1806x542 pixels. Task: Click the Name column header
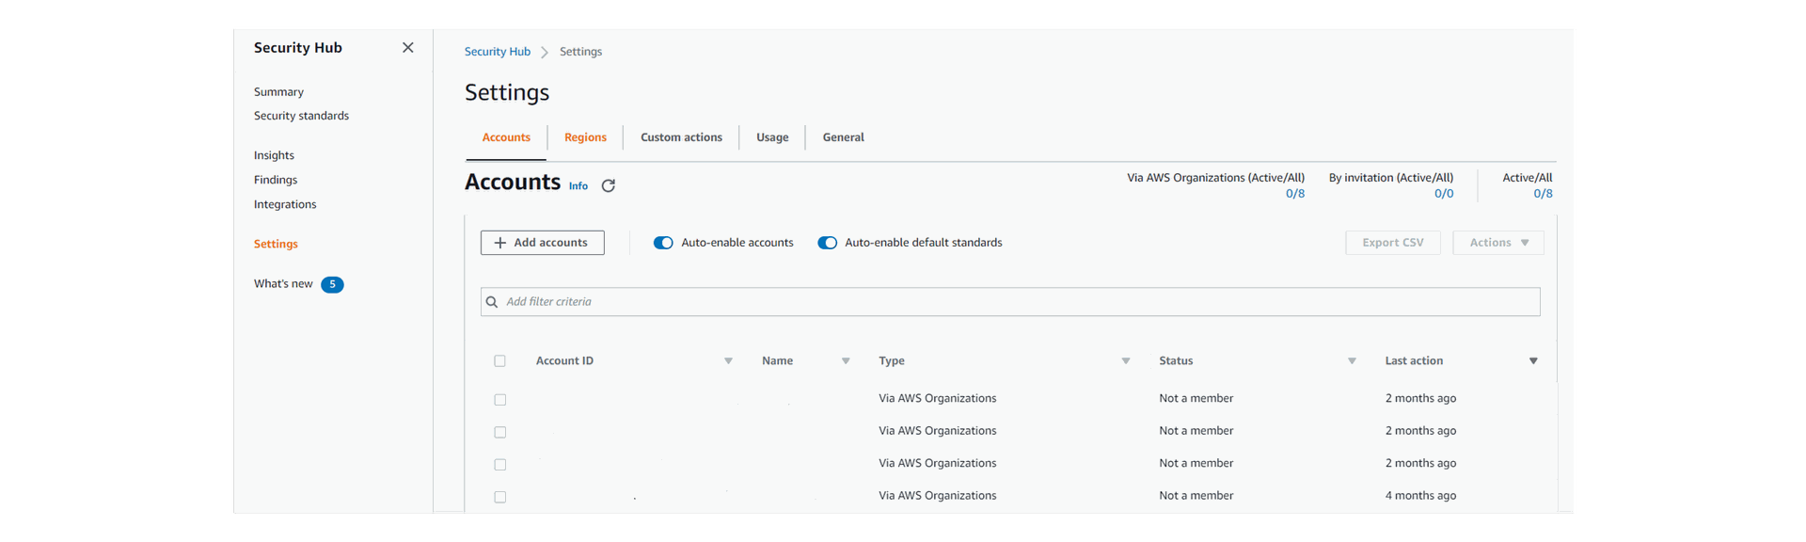point(777,361)
